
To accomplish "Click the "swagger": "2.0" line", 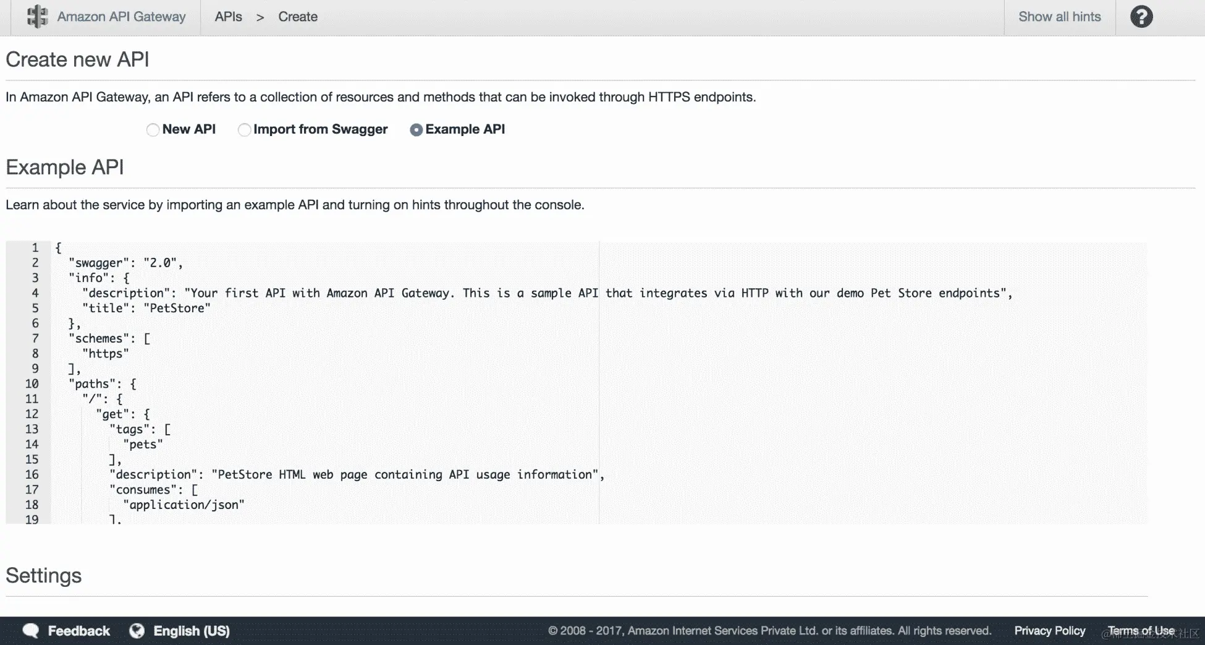I will [125, 263].
